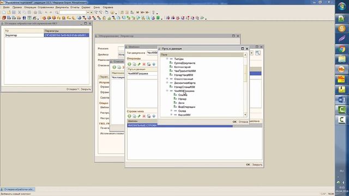Click the green add icon in the Список window
This screenshot has height=196, width=349.
pyautogui.click(x=114, y=67)
